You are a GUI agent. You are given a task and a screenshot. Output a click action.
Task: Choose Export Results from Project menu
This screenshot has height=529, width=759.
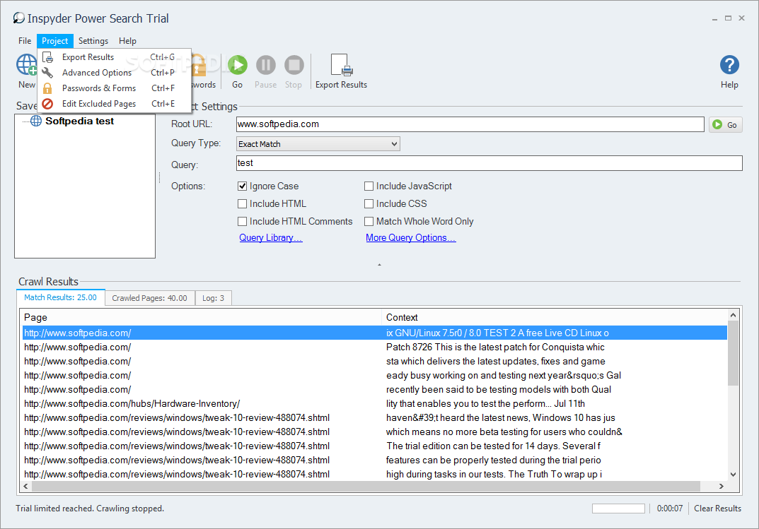pyautogui.click(x=114, y=57)
